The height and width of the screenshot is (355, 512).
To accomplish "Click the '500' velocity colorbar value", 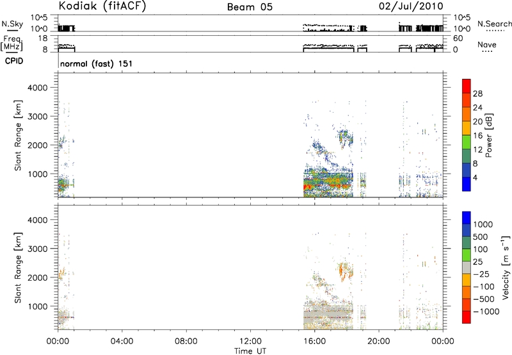I will (x=479, y=237).
